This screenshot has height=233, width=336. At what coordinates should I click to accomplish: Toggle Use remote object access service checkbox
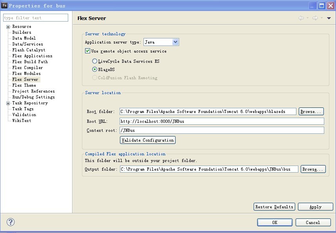(87, 51)
